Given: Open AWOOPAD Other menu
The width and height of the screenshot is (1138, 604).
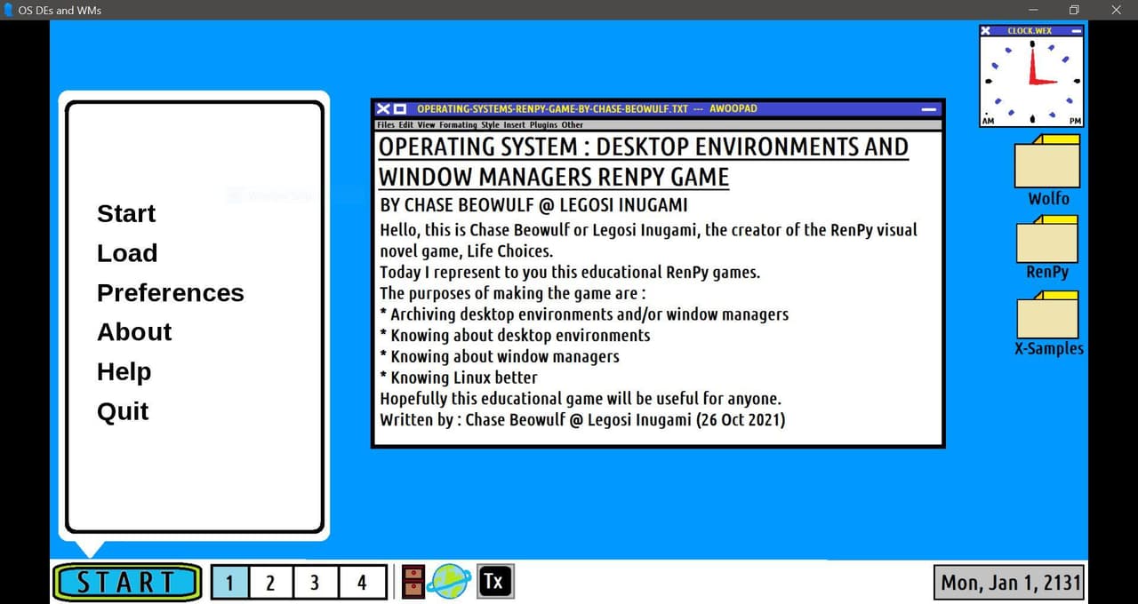Looking at the screenshot, I should (x=573, y=125).
